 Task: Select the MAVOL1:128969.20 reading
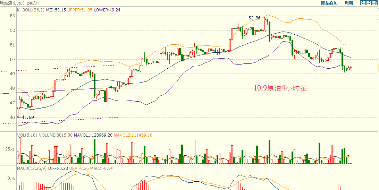(x=93, y=135)
